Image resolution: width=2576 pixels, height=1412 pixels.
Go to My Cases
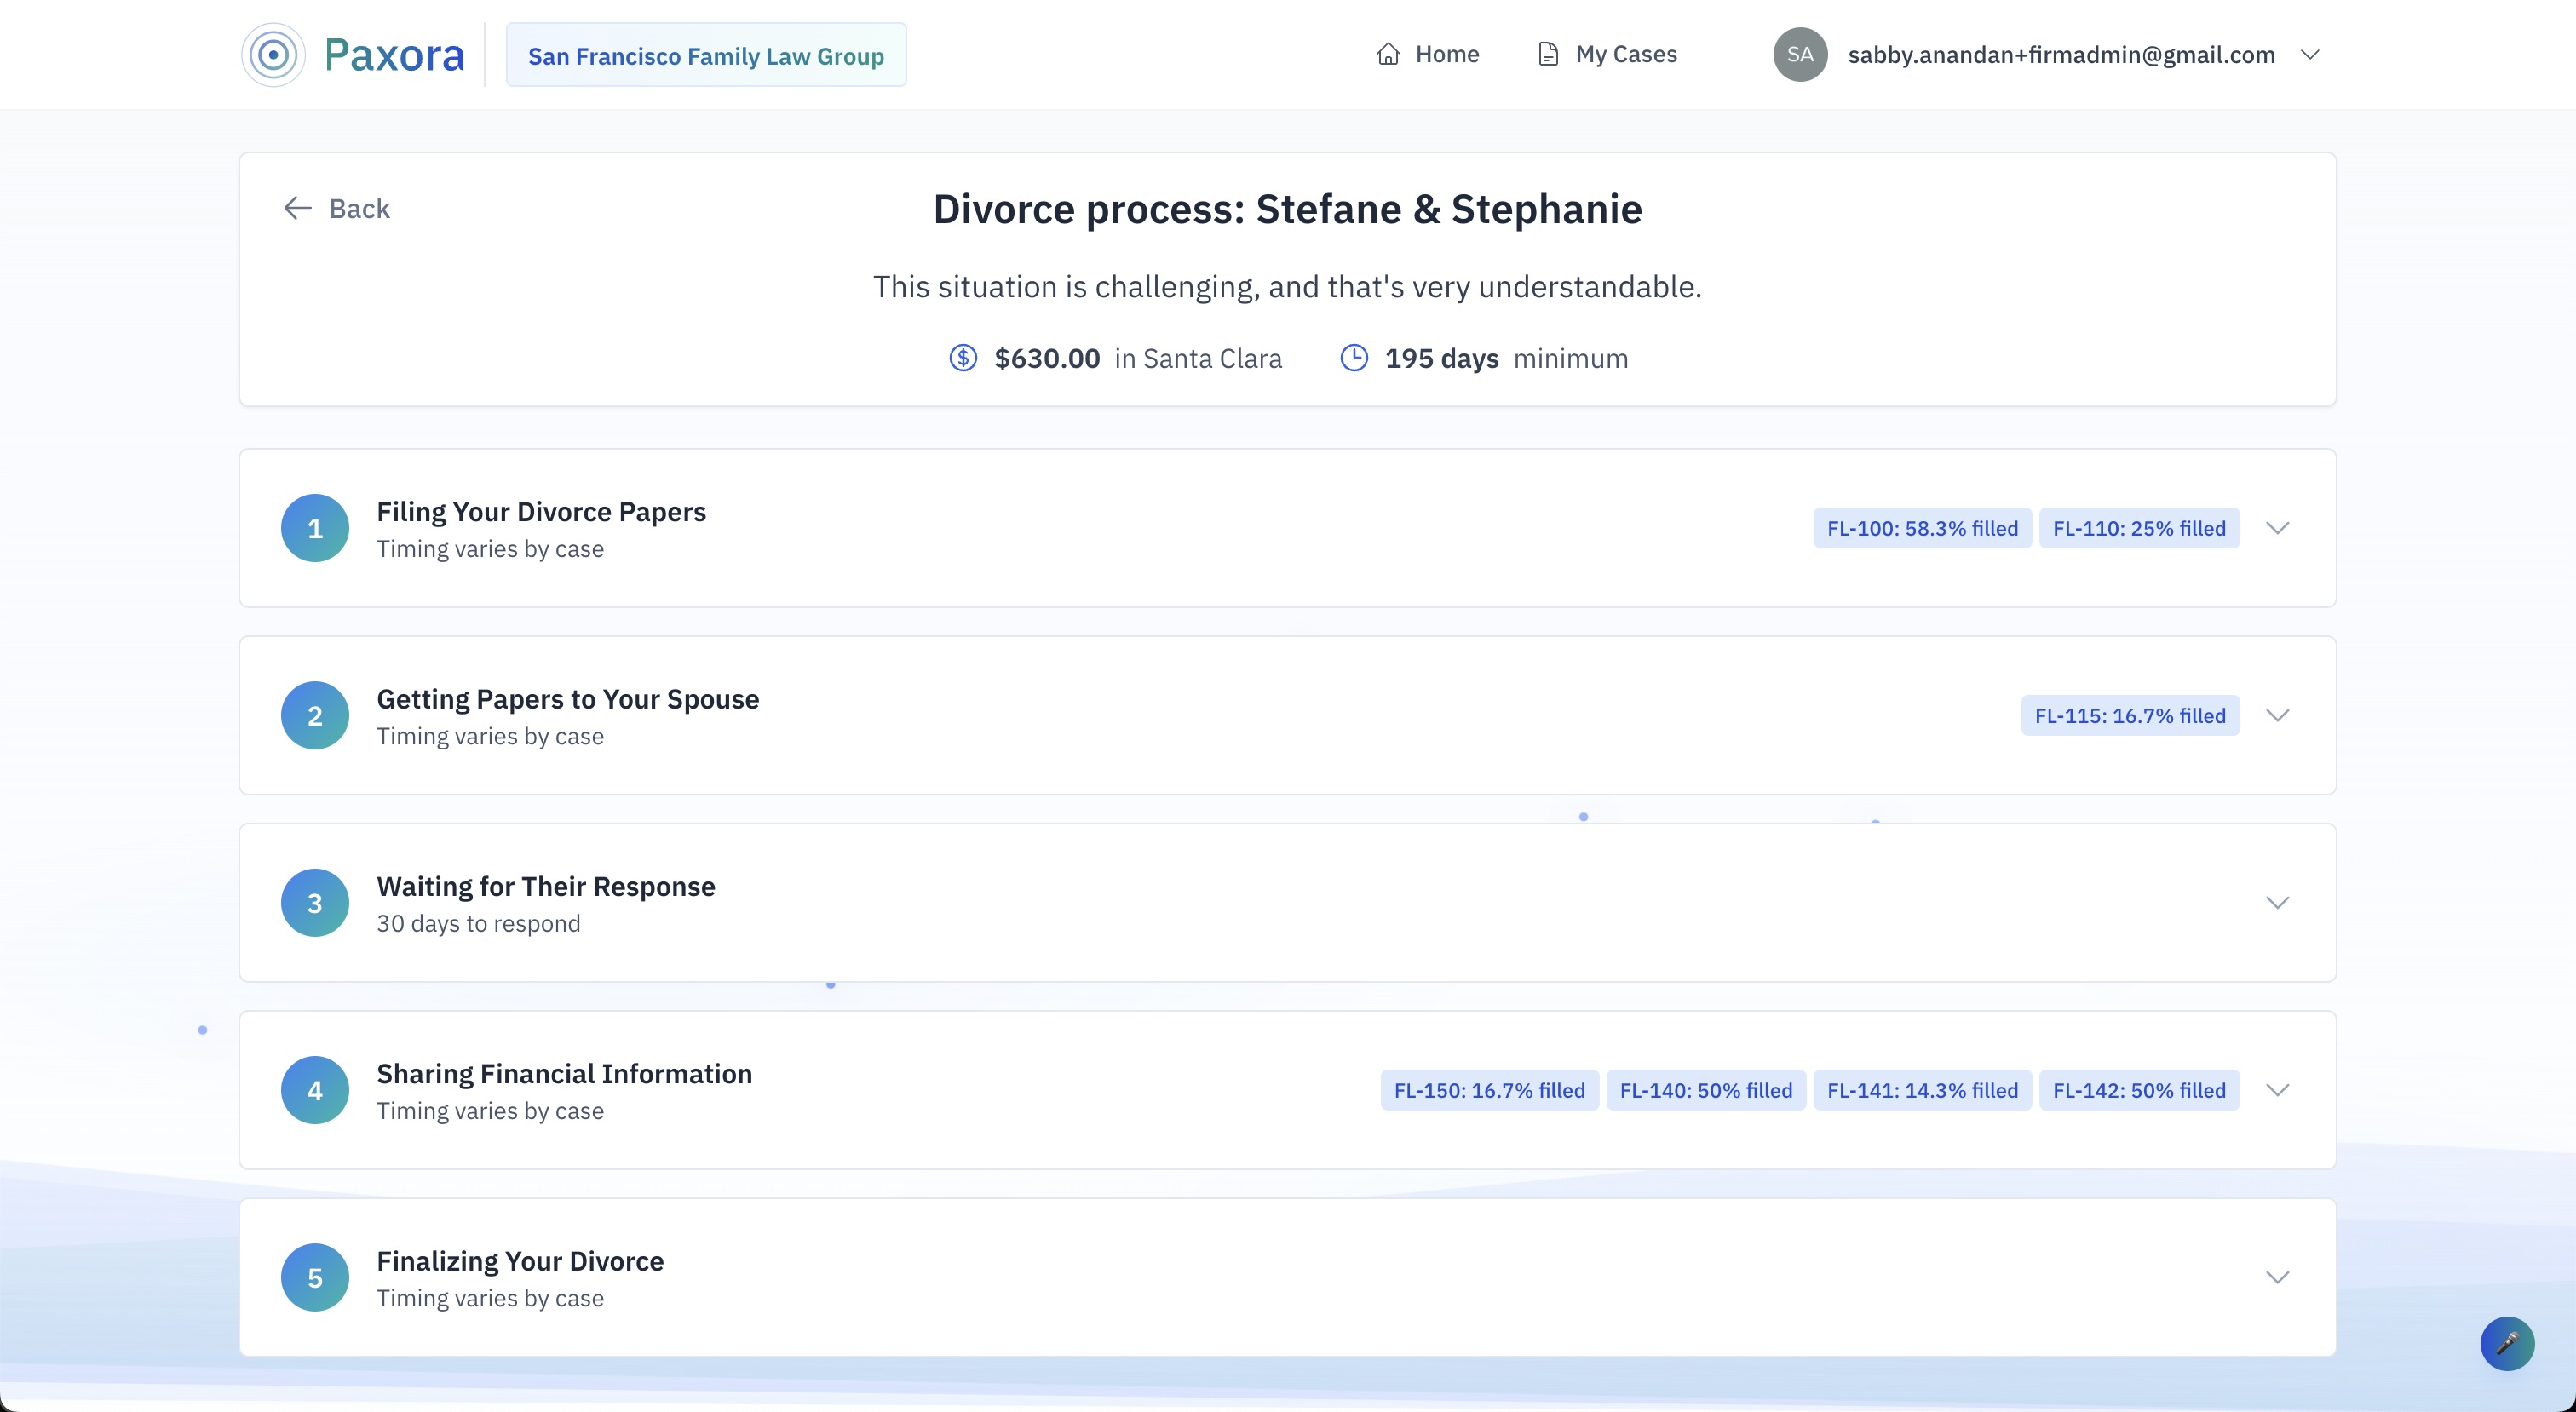1607,55
